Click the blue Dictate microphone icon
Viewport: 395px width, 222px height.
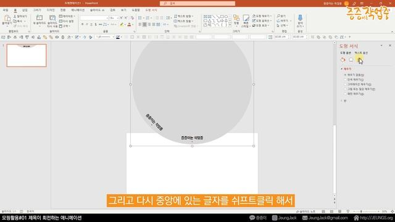click(x=300, y=18)
